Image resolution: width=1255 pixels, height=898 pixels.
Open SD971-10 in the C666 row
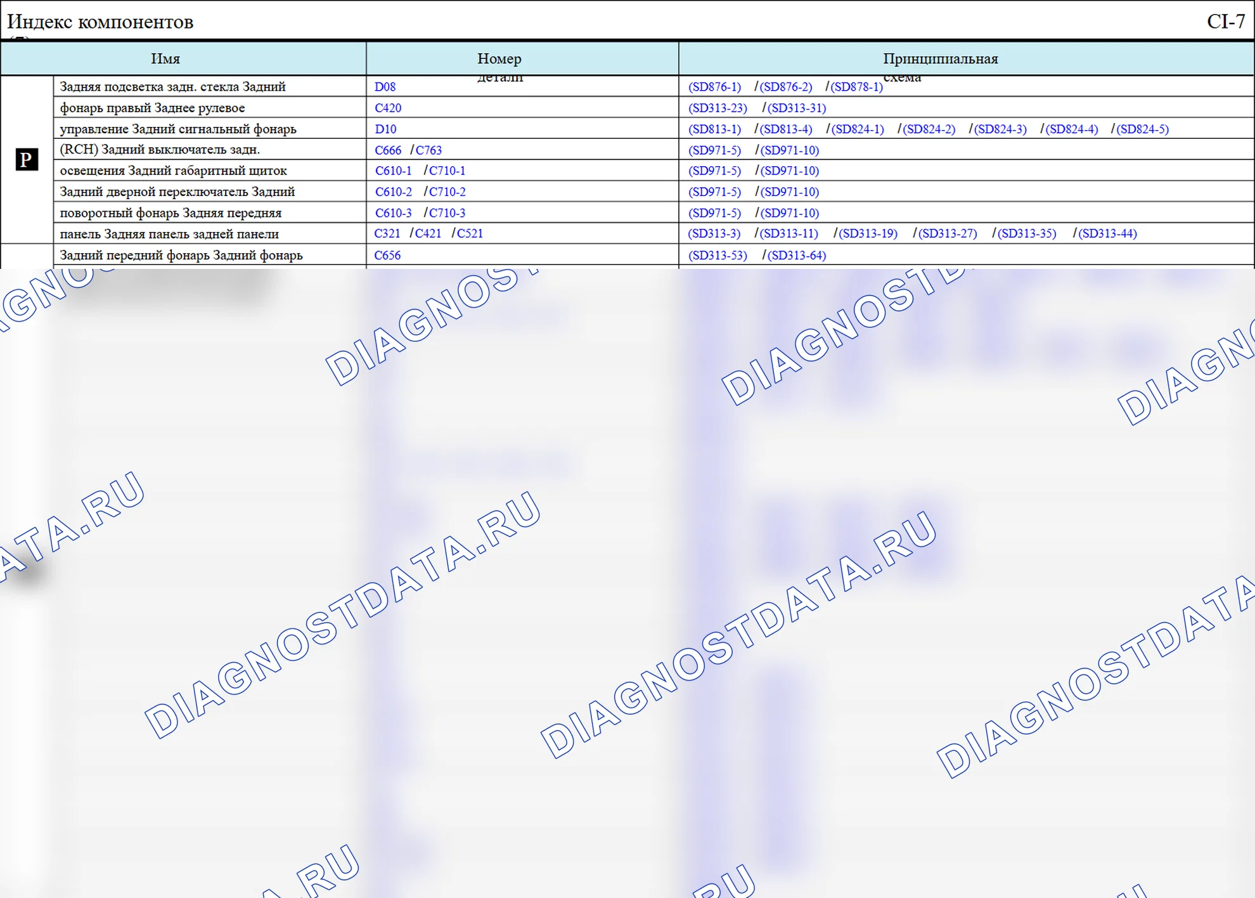pyautogui.click(x=789, y=150)
